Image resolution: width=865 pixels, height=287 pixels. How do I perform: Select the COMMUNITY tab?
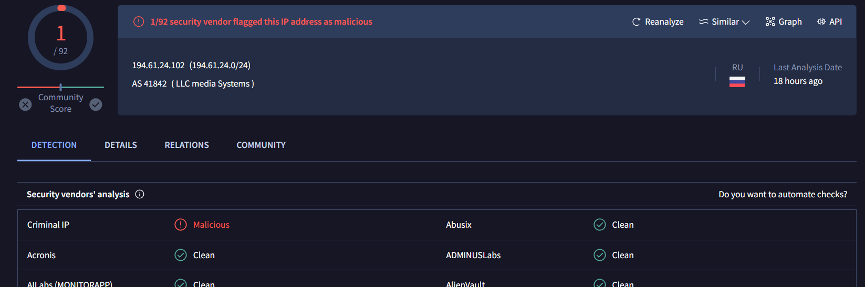coord(261,145)
